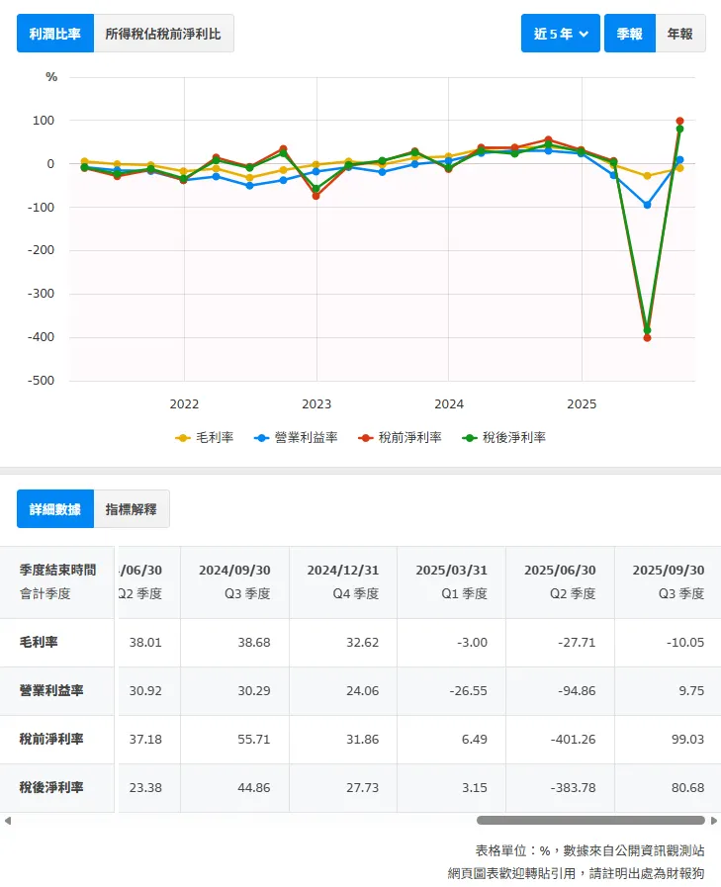
Task: Expand the 近5年 period dropdown
Action: click(x=560, y=34)
